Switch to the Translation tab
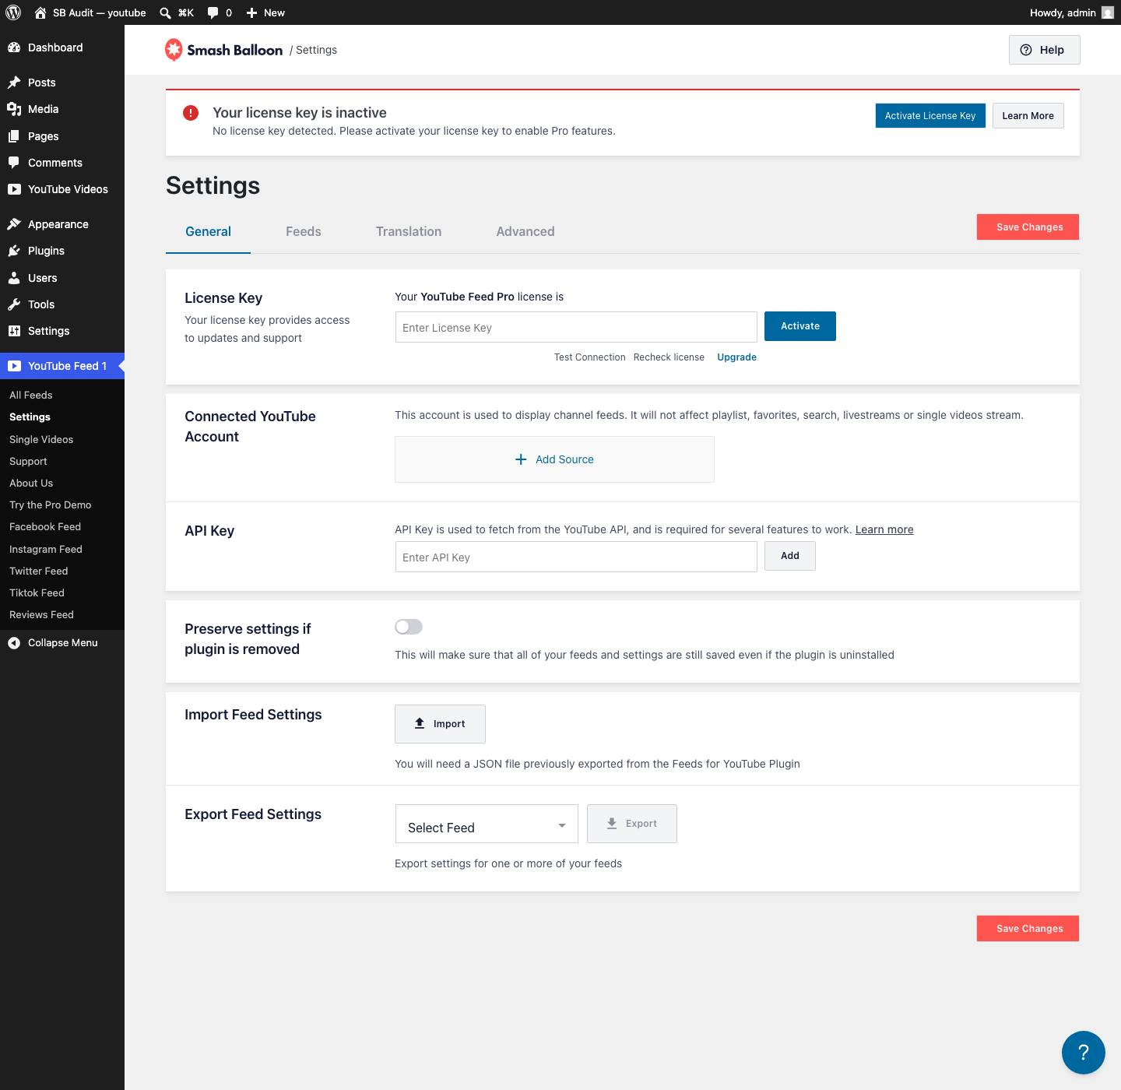Viewport: 1121px width, 1090px height. click(x=409, y=231)
